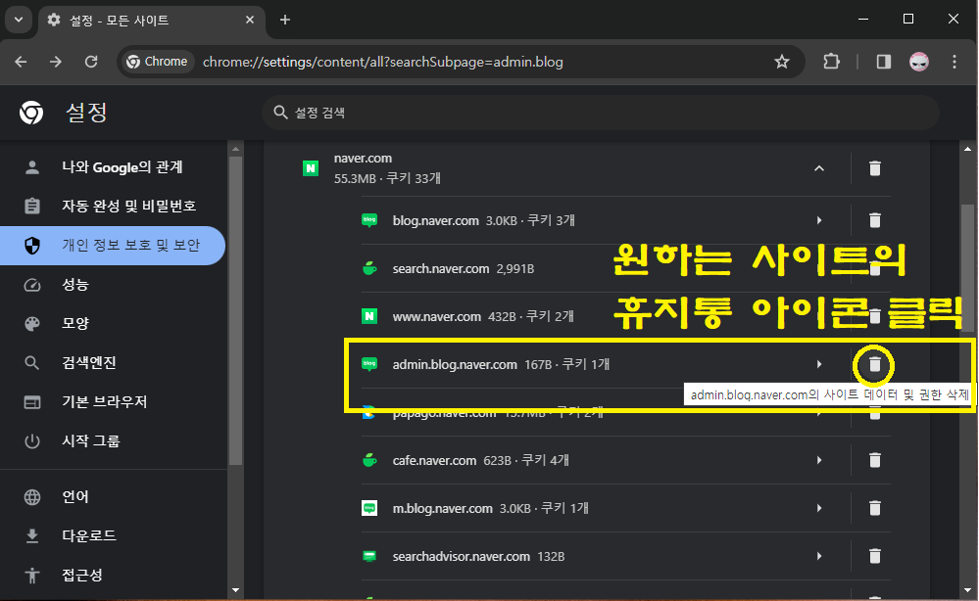Open 기본 브라우저 settings section

click(x=113, y=402)
